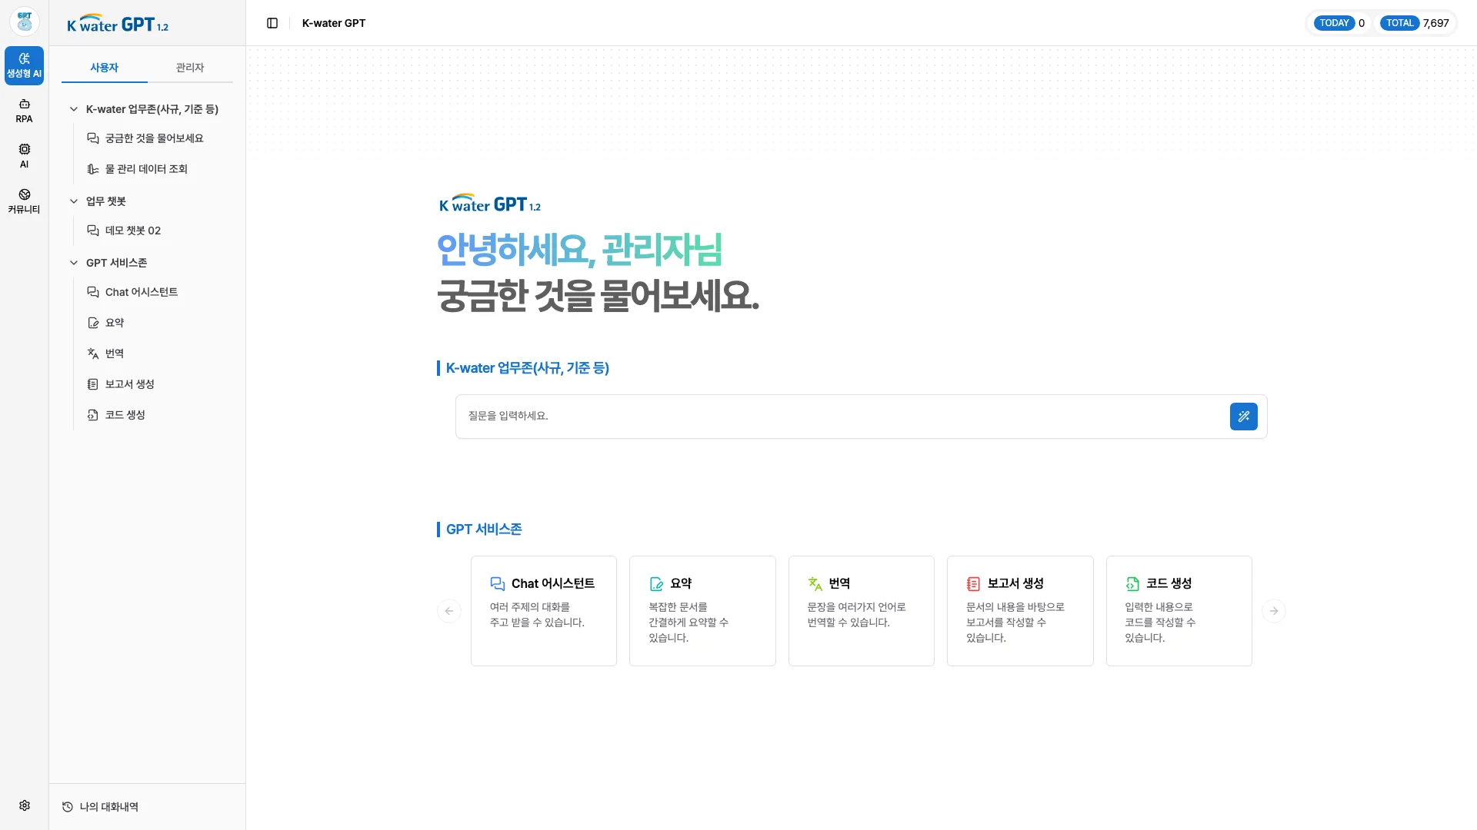Click code icon beside sidebar 코드 생성
This screenshot has width=1477, height=830.
[93, 415]
